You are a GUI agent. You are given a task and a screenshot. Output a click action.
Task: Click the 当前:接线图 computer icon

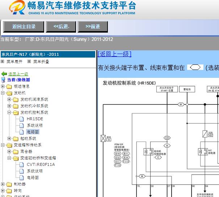pos(3,80)
